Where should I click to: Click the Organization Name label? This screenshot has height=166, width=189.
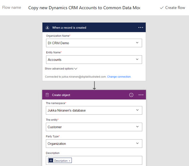[58, 36]
